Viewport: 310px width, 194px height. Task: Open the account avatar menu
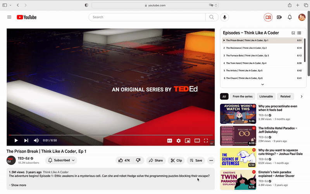tap(302, 17)
